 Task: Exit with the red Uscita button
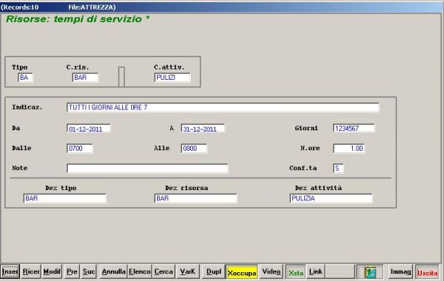click(x=427, y=272)
